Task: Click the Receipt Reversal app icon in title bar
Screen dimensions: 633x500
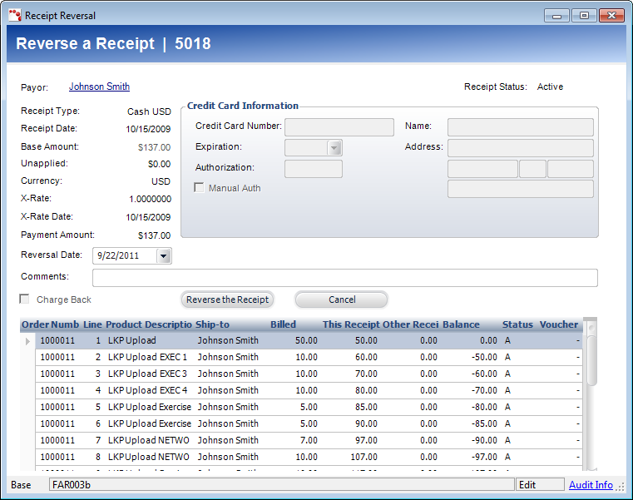Action: pyautogui.click(x=15, y=15)
